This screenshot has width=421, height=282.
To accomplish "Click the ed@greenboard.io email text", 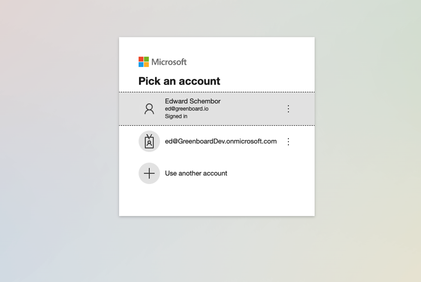I will [187, 109].
